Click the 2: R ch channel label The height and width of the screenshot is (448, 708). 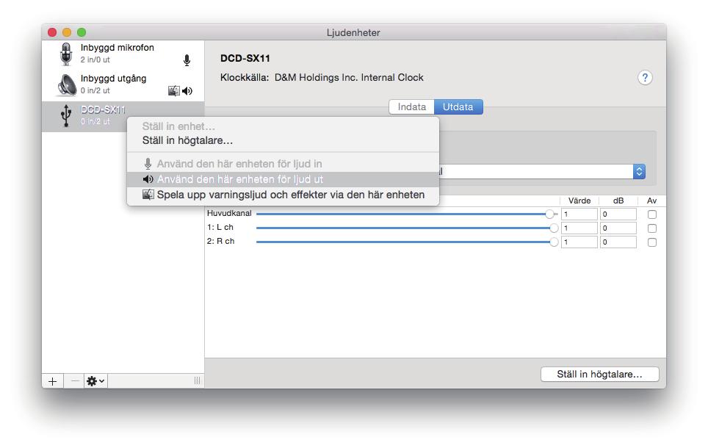click(221, 241)
